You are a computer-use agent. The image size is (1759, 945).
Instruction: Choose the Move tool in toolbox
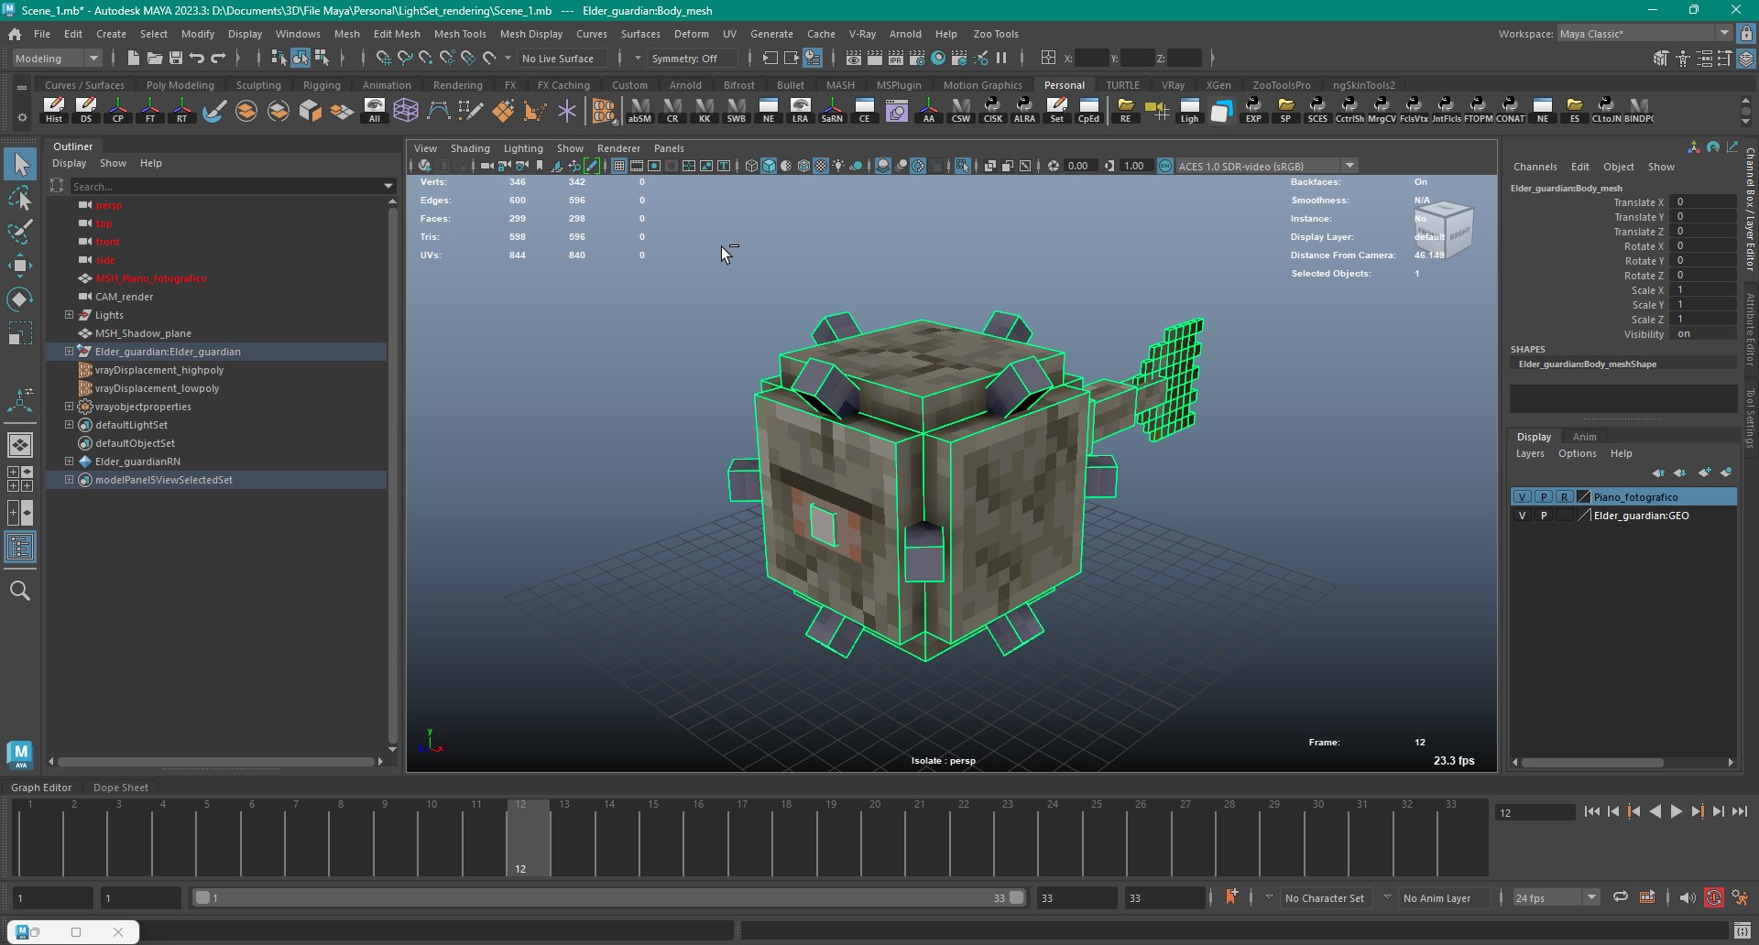[20, 266]
